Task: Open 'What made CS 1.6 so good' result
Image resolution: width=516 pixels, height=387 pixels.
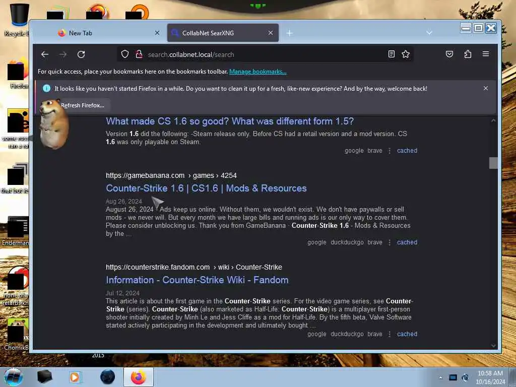Action: click(230, 121)
